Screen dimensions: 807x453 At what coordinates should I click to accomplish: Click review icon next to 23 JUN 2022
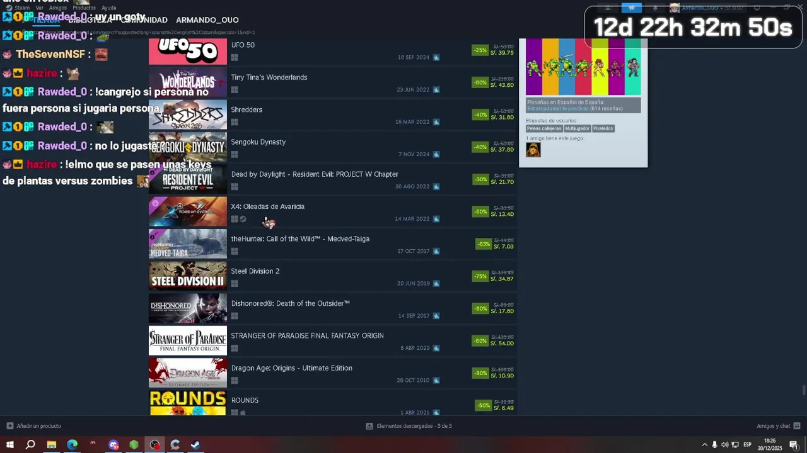pyautogui.click(x=436, y=90)
